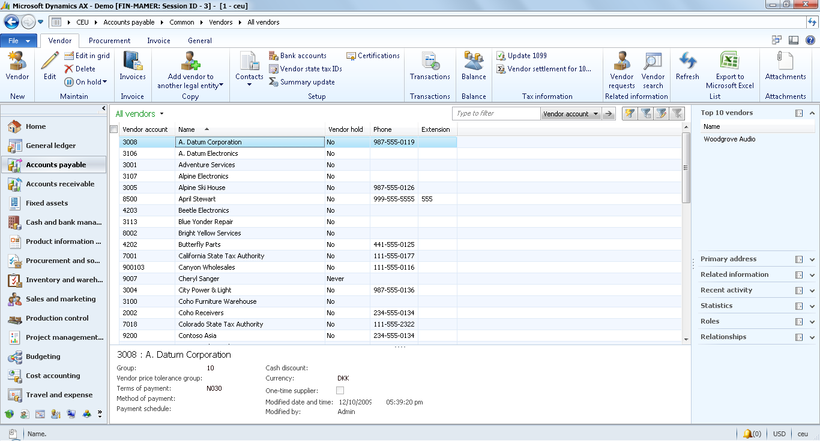Image resolution: width=820 pixels, height=441 pixels.
Task: Toggle the select all rows checkbox
Action: [x=114, y=129]
